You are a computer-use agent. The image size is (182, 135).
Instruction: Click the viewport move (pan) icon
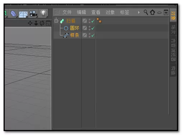click(30, 23)
